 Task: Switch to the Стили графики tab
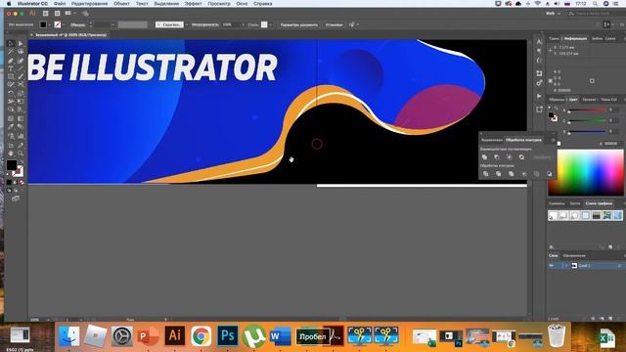[x=599, y=203]
